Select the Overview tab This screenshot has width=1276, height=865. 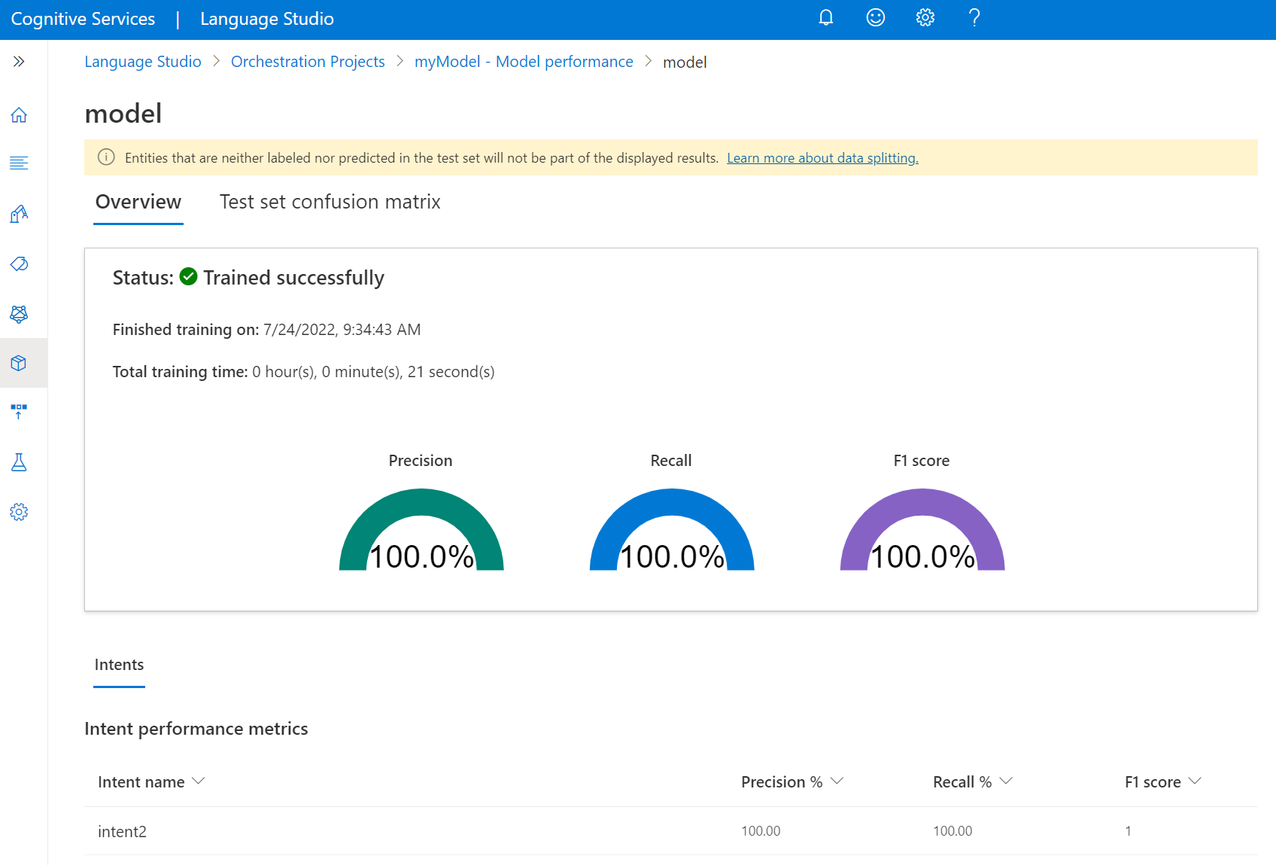click(x=138, y=202)
